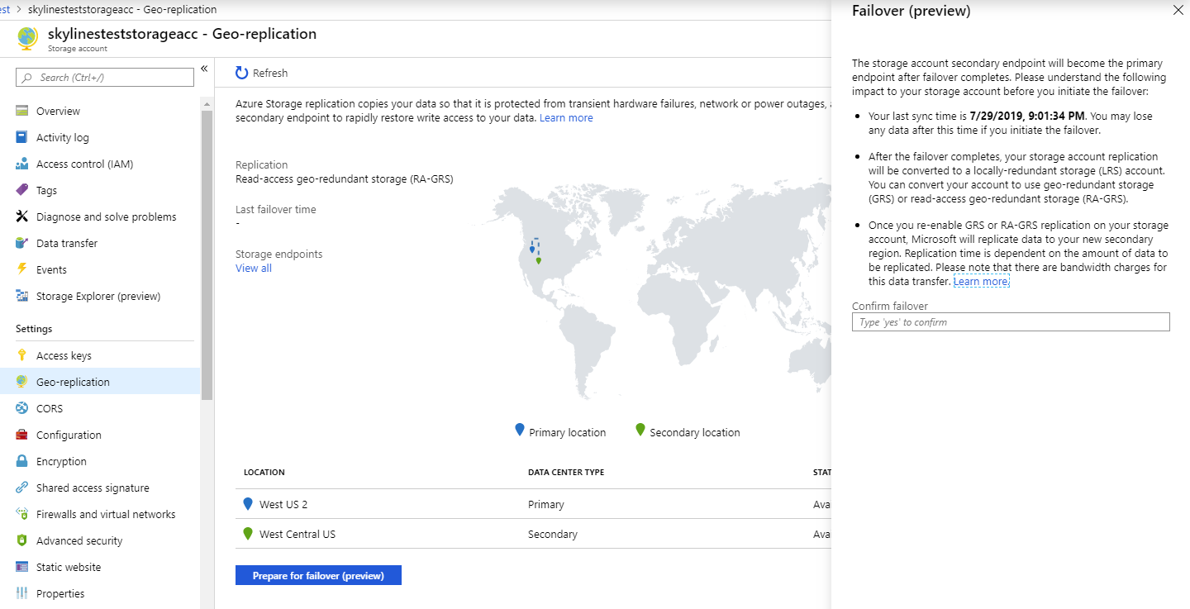Click the Secondary location legend label
Viewport: 1190px width, 609px height.
tap(695, 432)
